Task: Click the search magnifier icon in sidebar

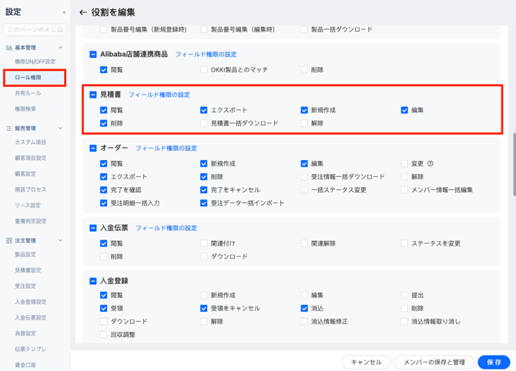Action: [x=61, y=29]
